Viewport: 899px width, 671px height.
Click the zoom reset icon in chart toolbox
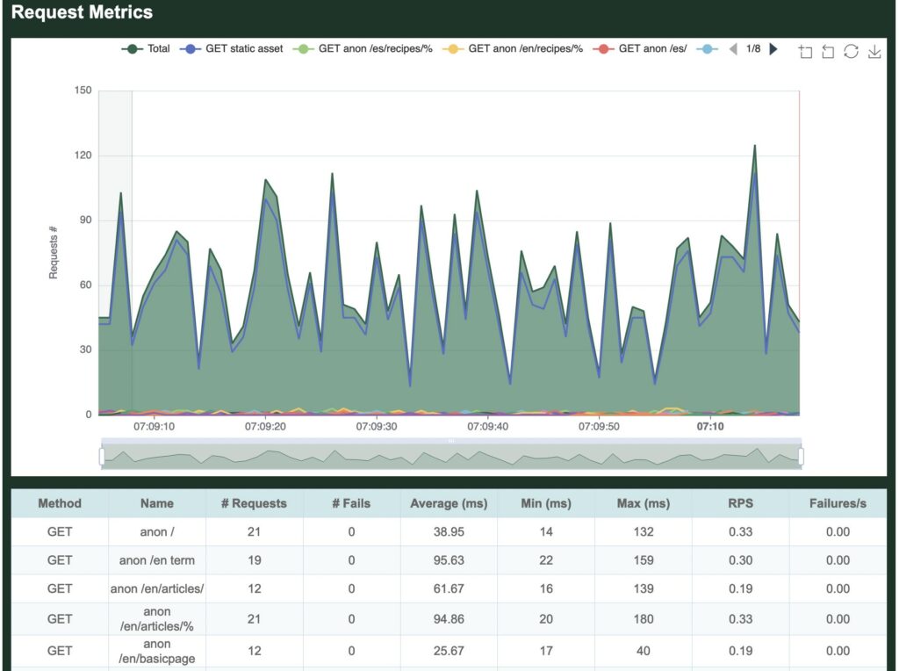[x=828, y=52]
